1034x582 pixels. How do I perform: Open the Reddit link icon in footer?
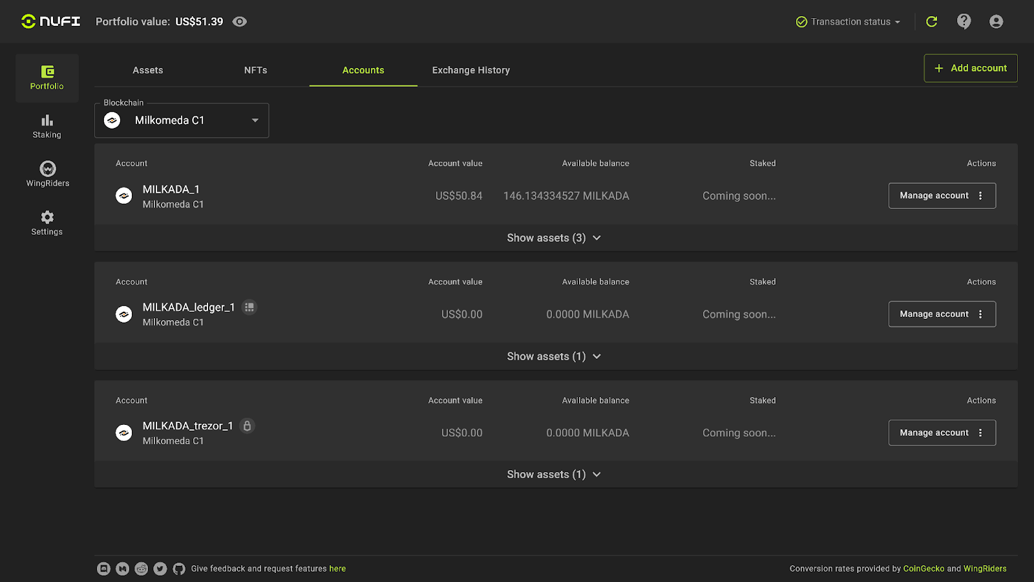coord(142,568)
